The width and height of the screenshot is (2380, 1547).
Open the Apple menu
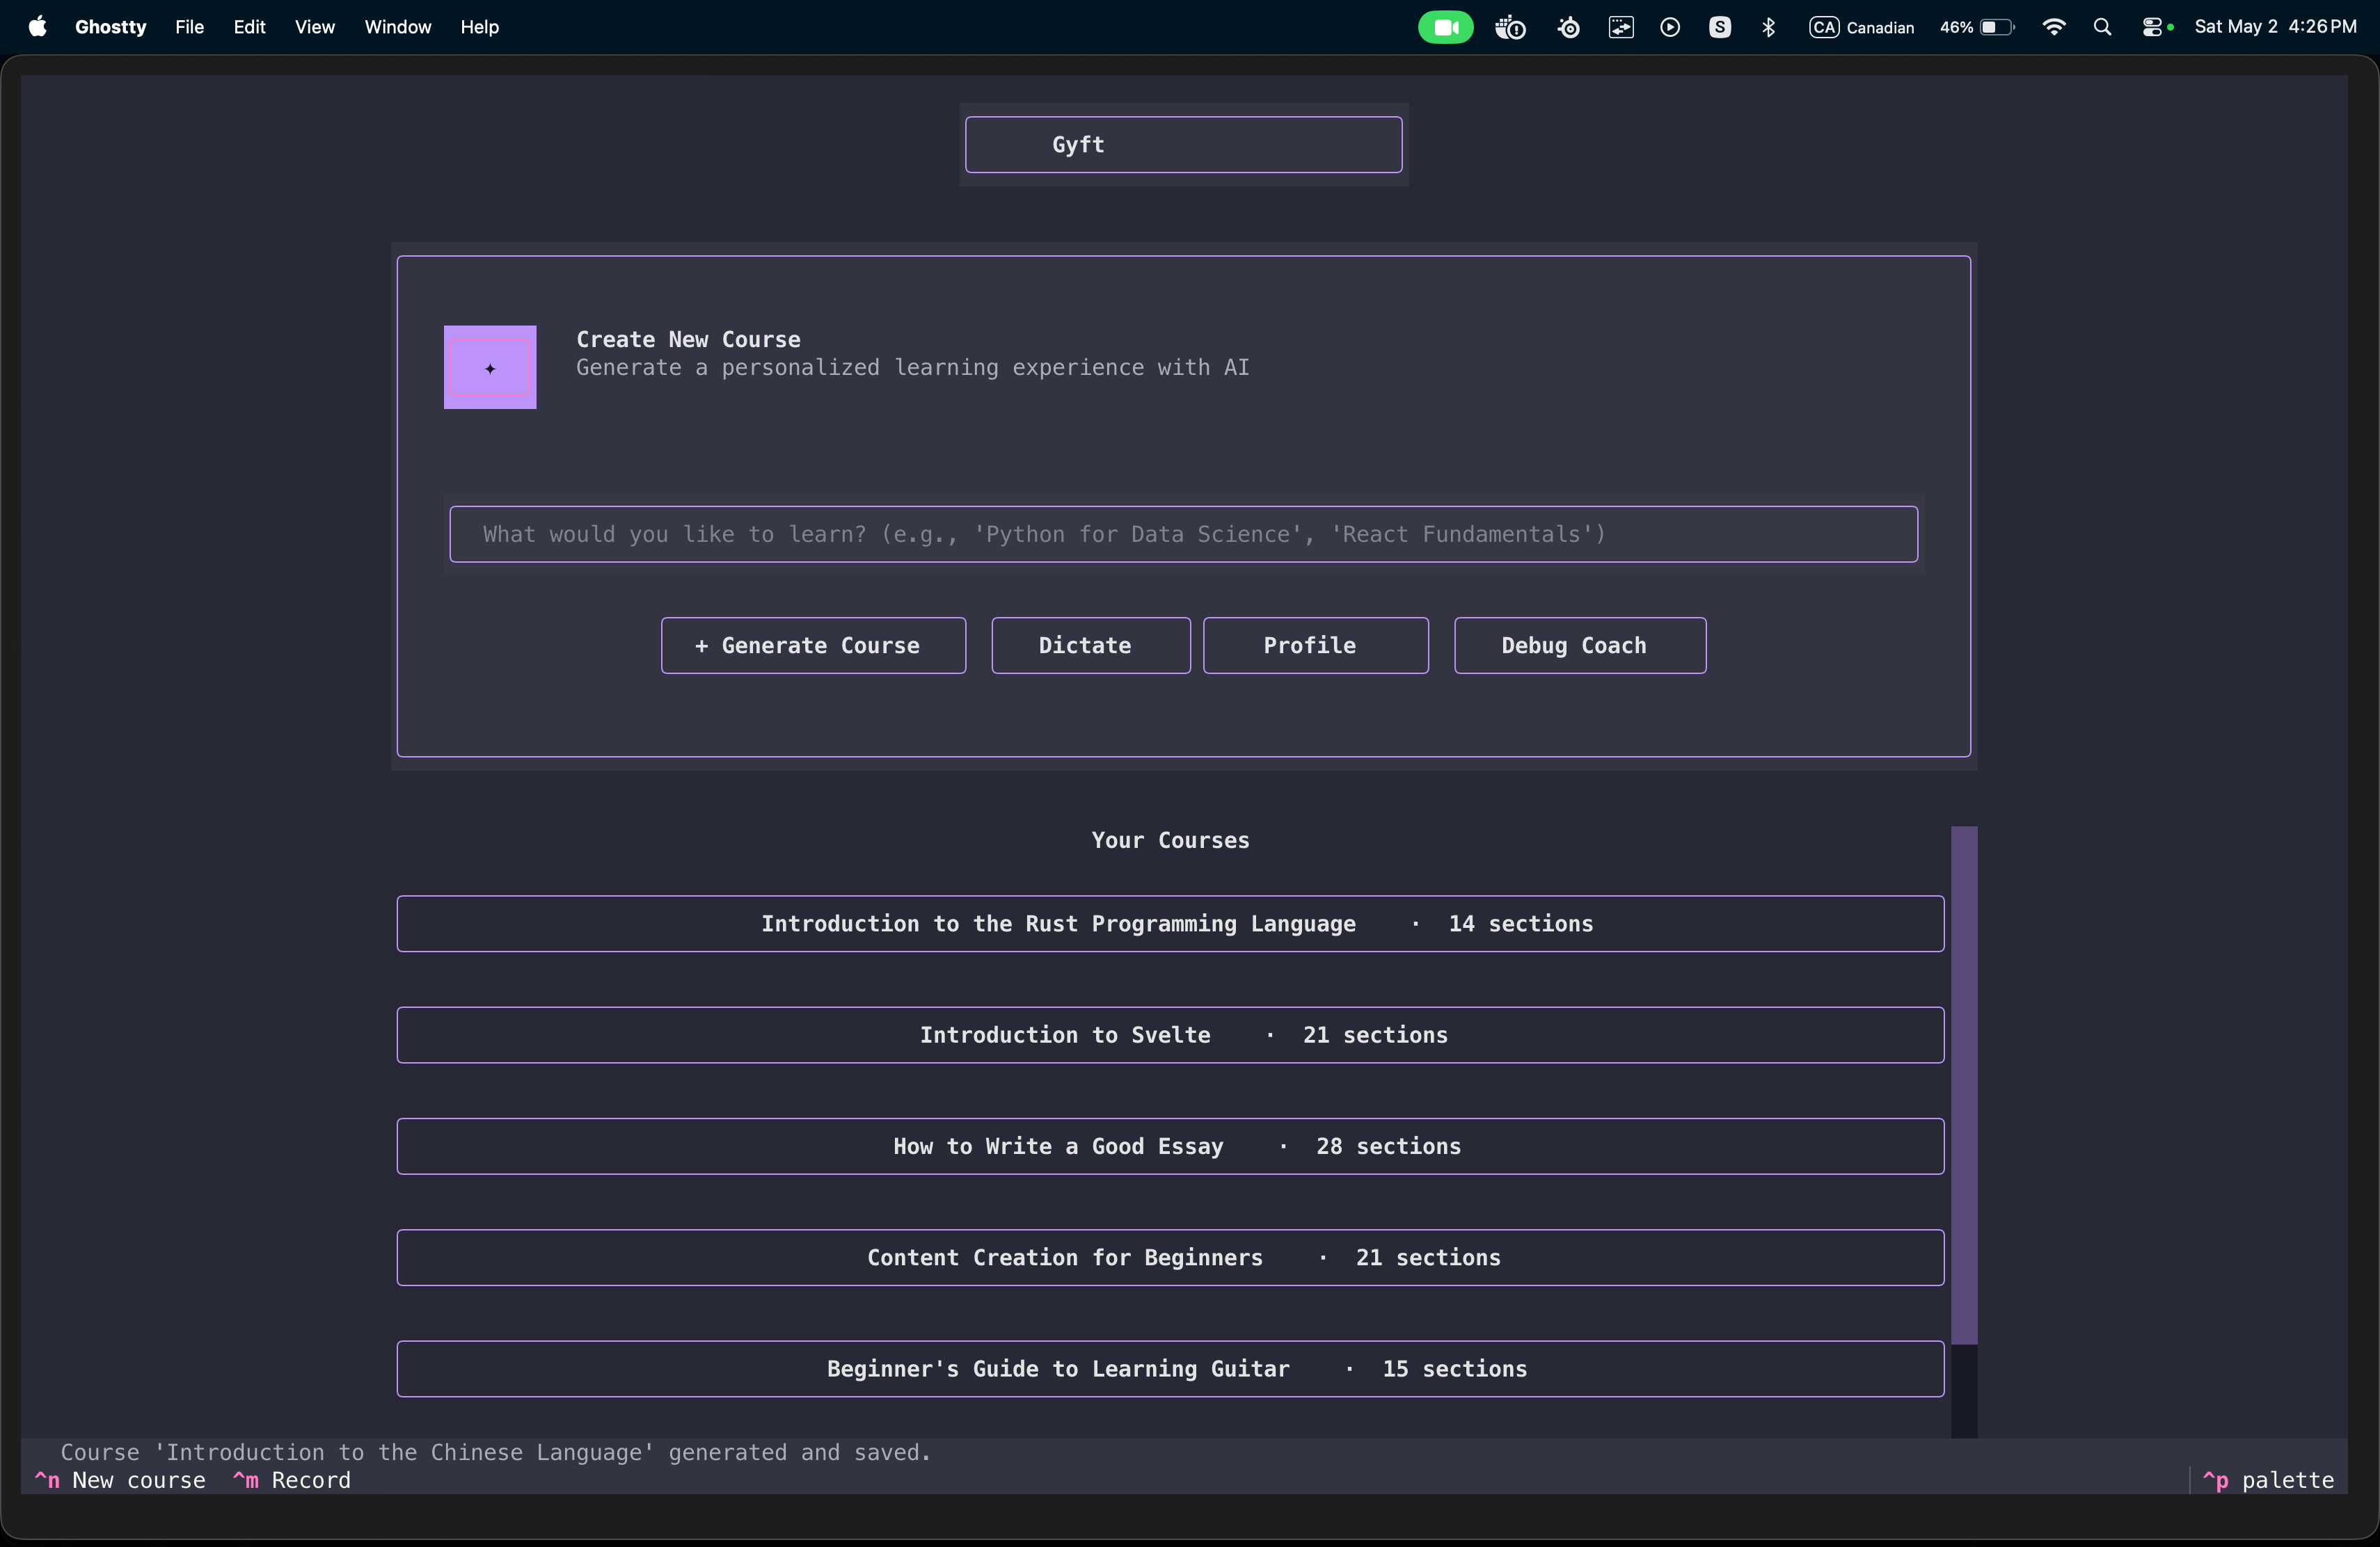(x=38, y=27)
